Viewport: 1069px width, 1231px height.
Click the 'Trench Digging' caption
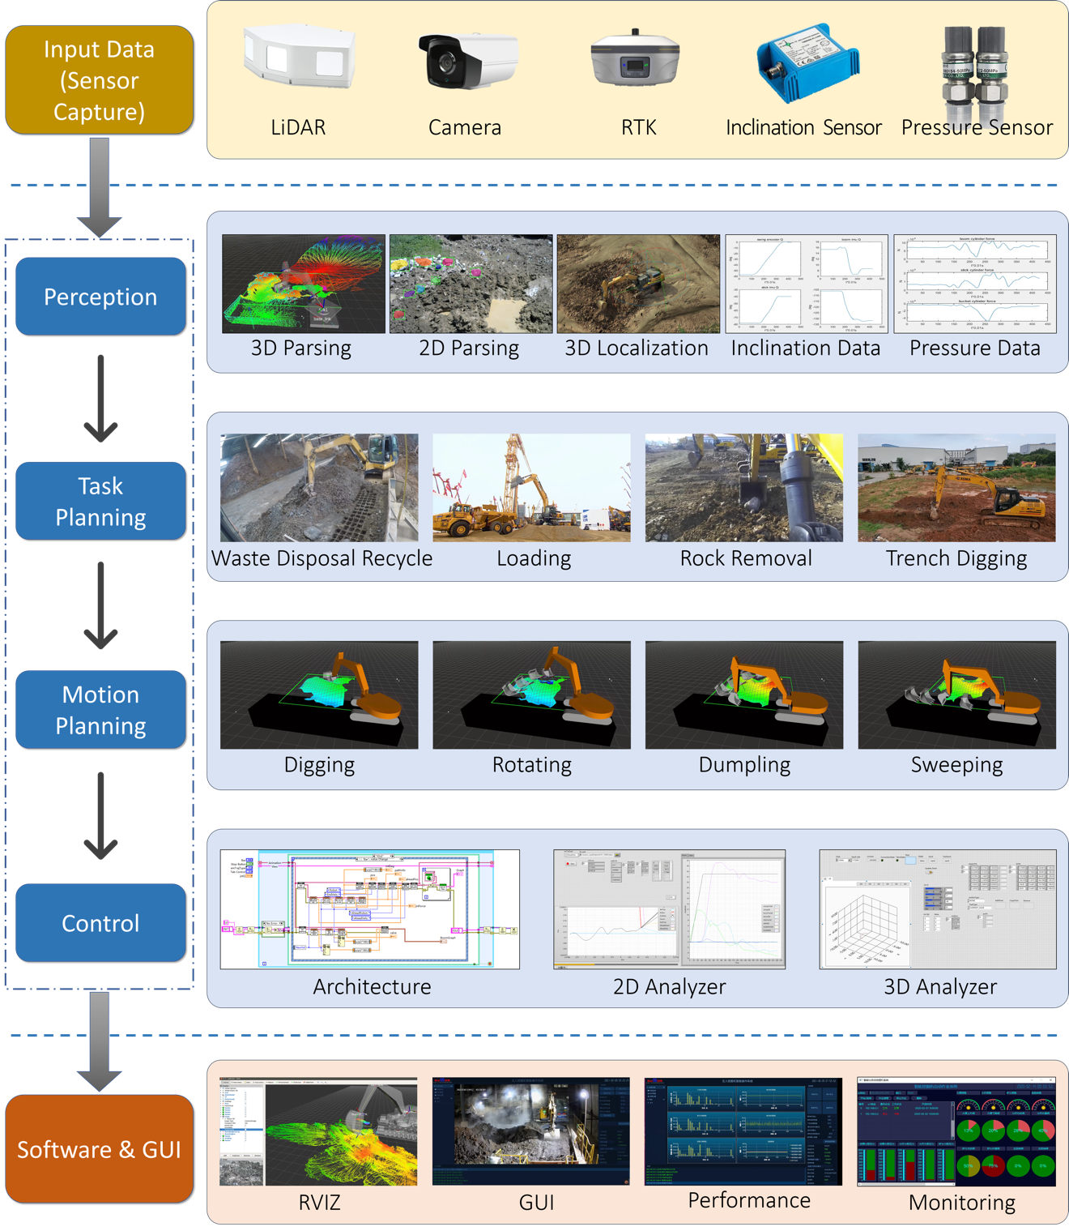coord(956,558)
